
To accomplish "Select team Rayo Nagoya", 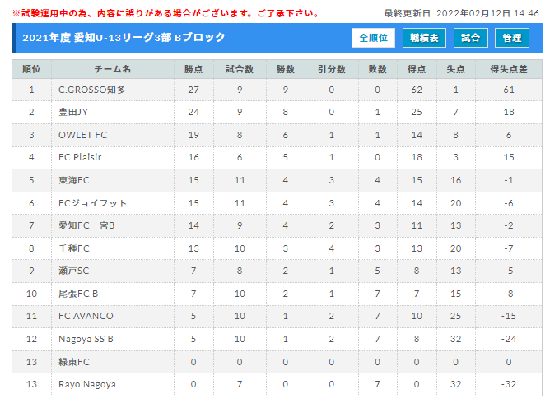I will click(87, 384).
